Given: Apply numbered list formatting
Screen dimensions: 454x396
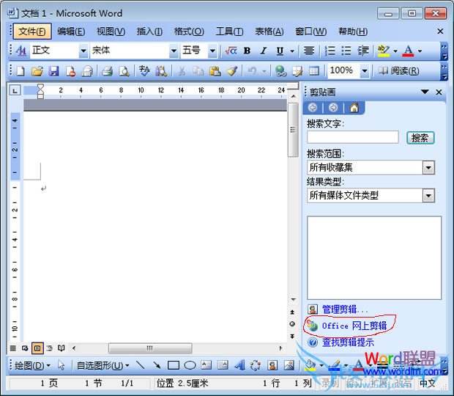Looking at the screenshot, I should (330, 51).
